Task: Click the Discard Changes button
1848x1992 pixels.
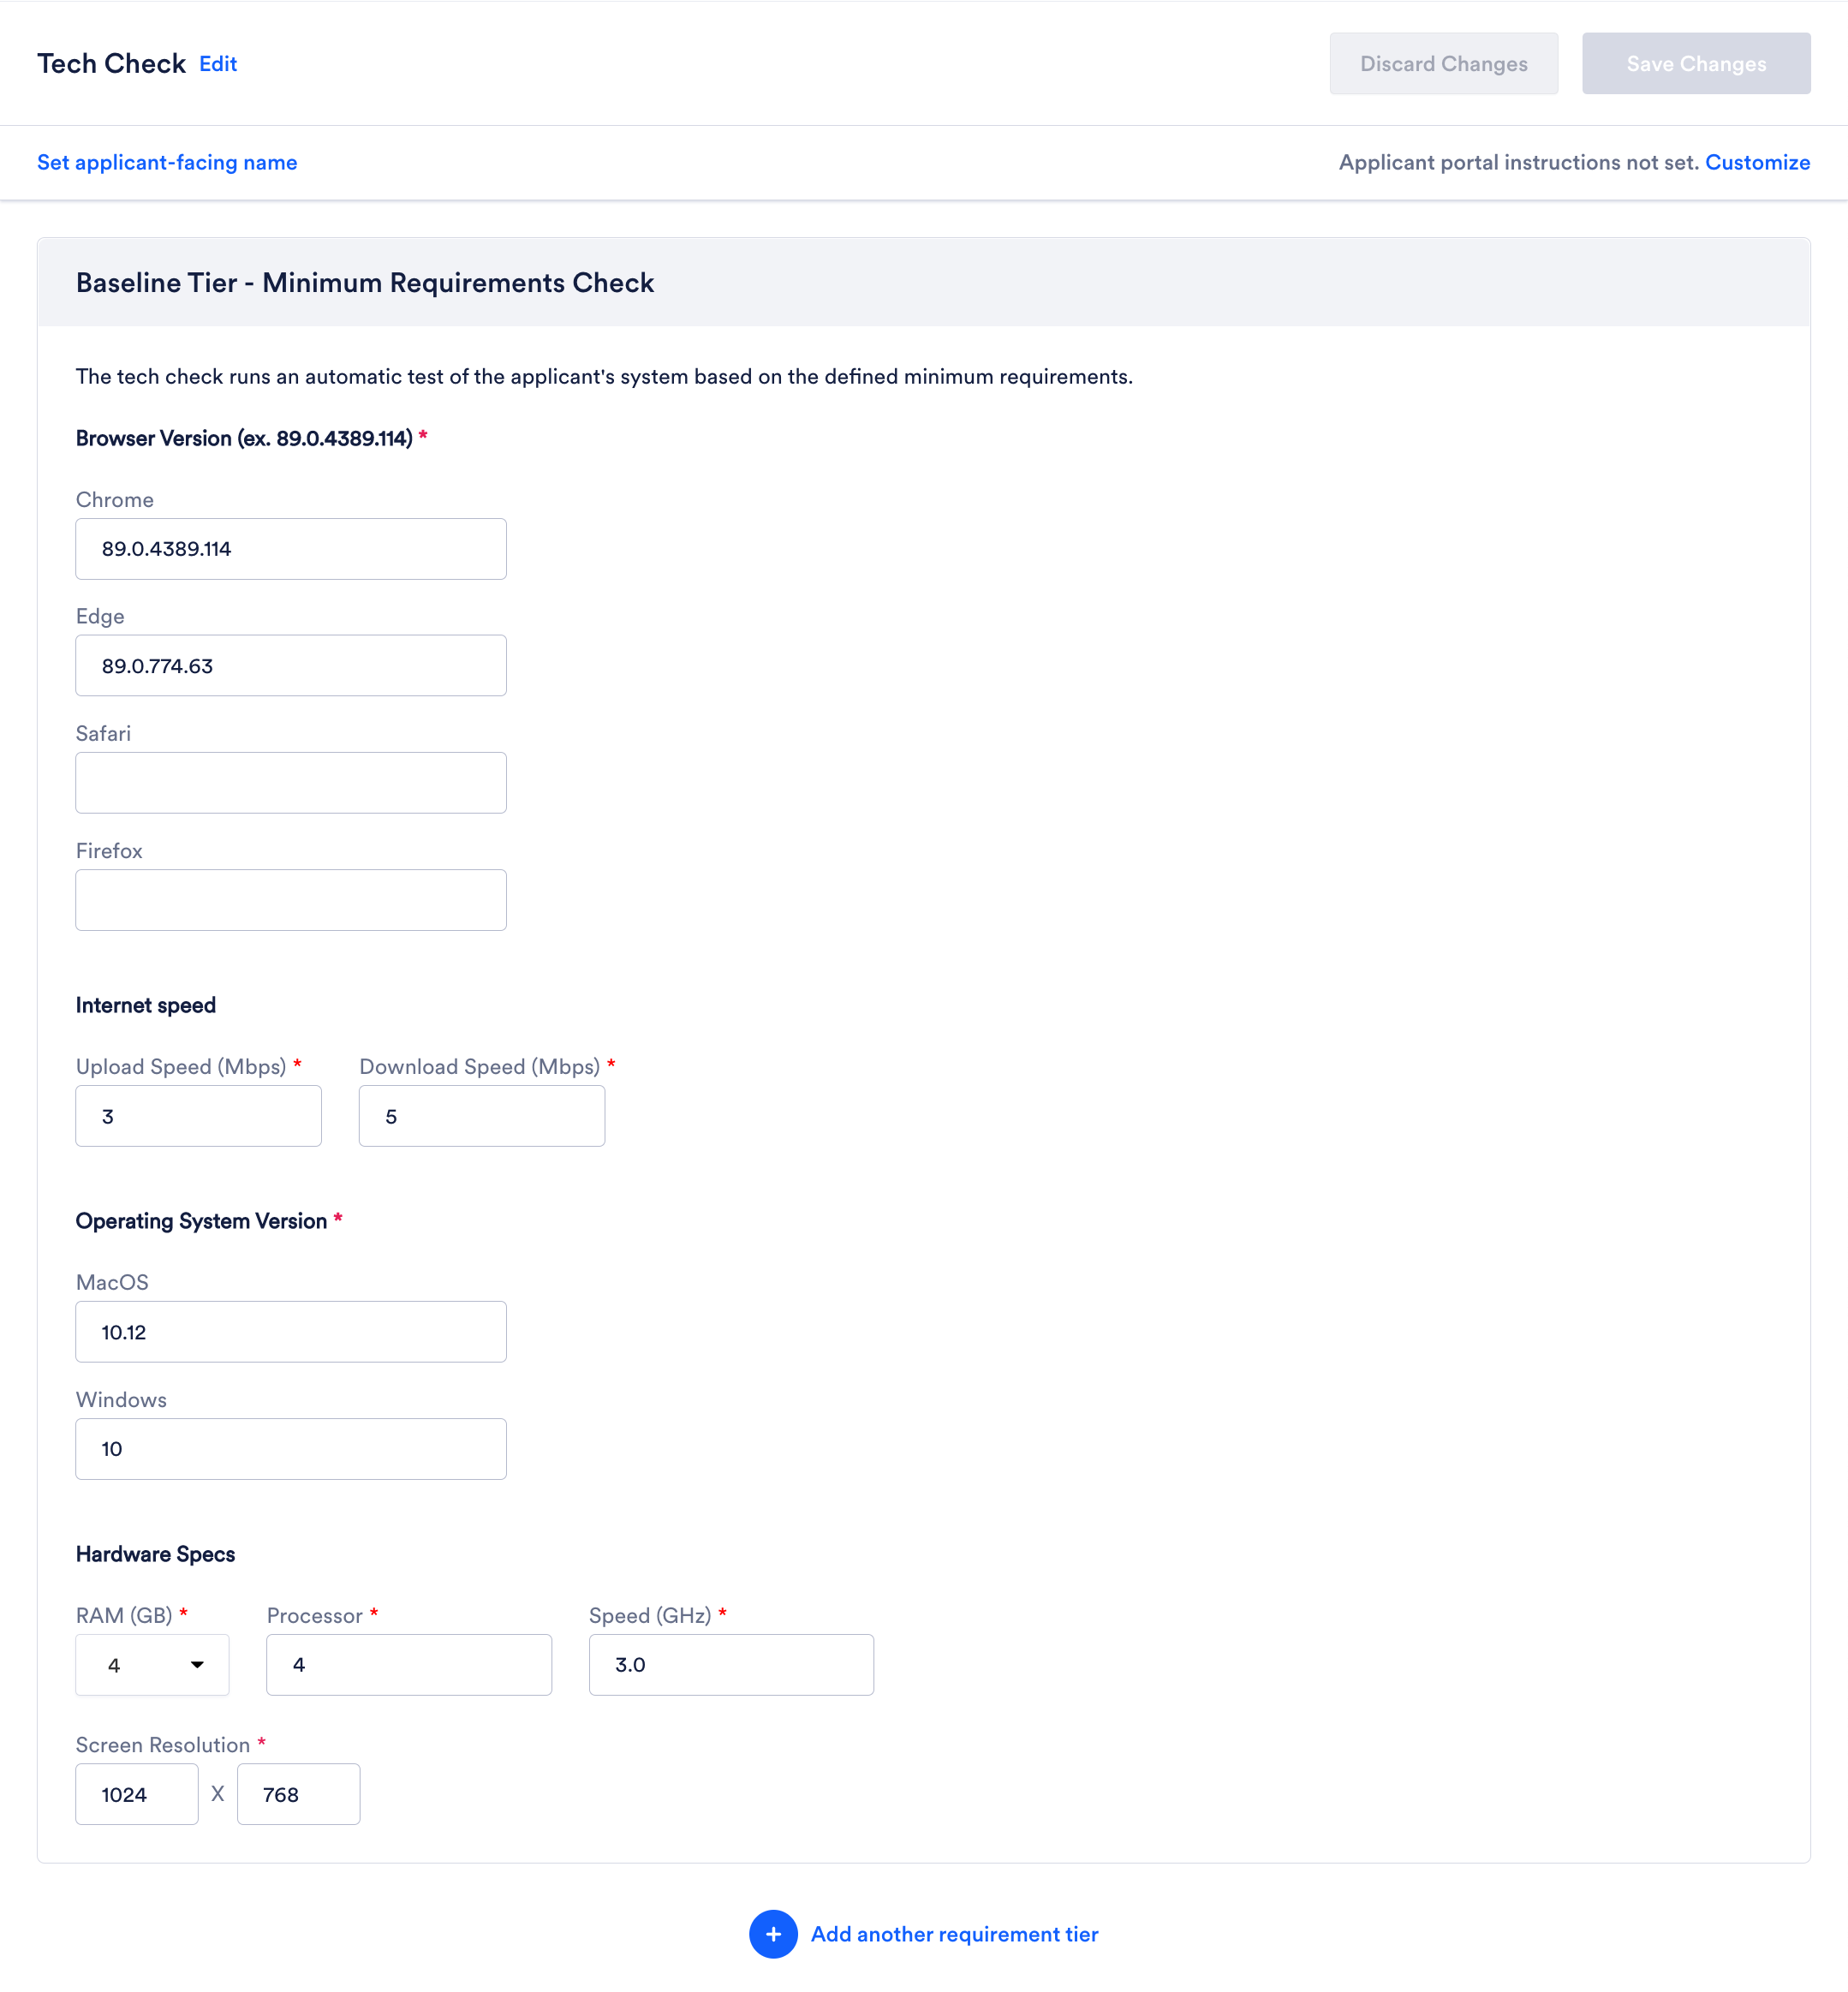Action: tap(1443, 64)
